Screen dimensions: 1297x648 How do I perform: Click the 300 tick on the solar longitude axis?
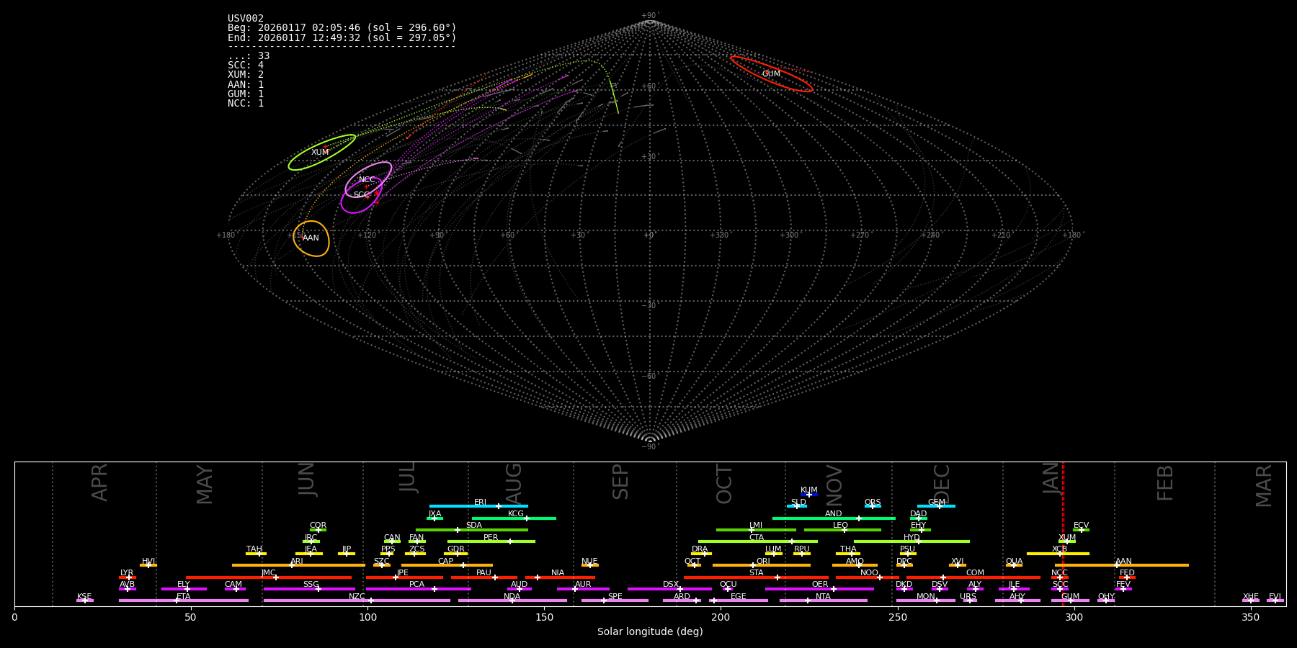pos(1074,617)
